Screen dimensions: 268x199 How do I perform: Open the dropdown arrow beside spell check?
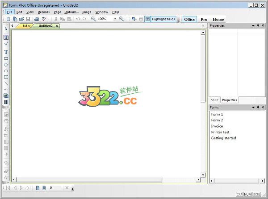pos(49,19)
